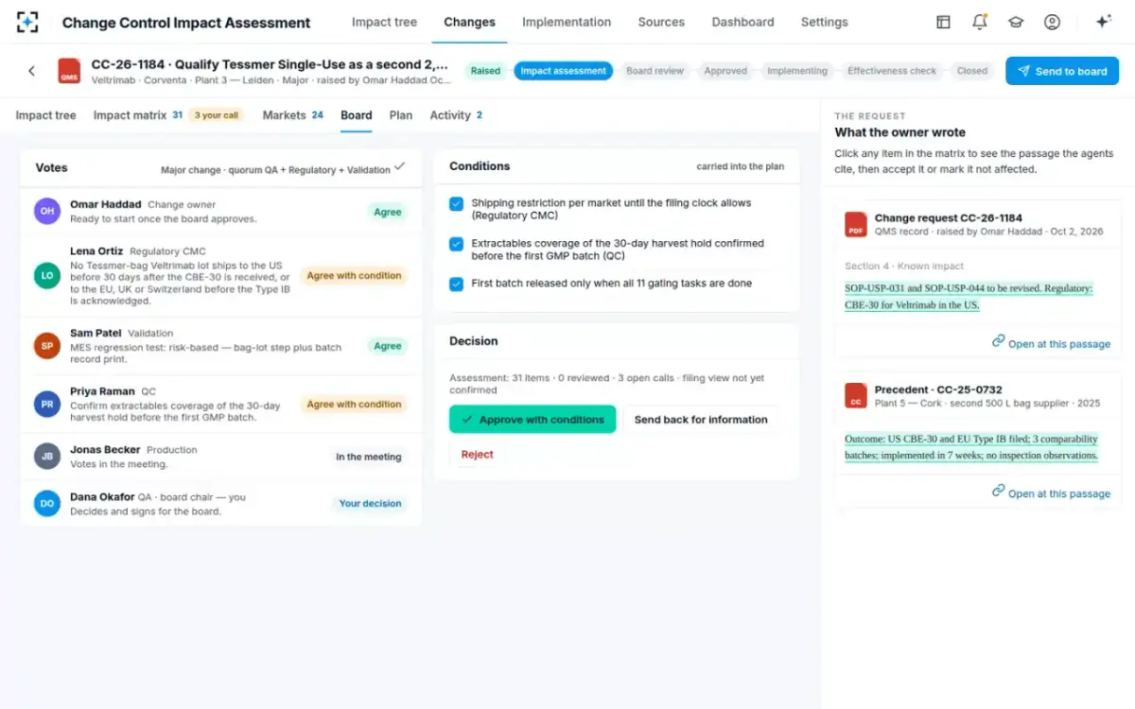The image size is (1135, 709).
Task: Select the Board sub-tab
Action: pyautogui.click(x=357, y=115)
